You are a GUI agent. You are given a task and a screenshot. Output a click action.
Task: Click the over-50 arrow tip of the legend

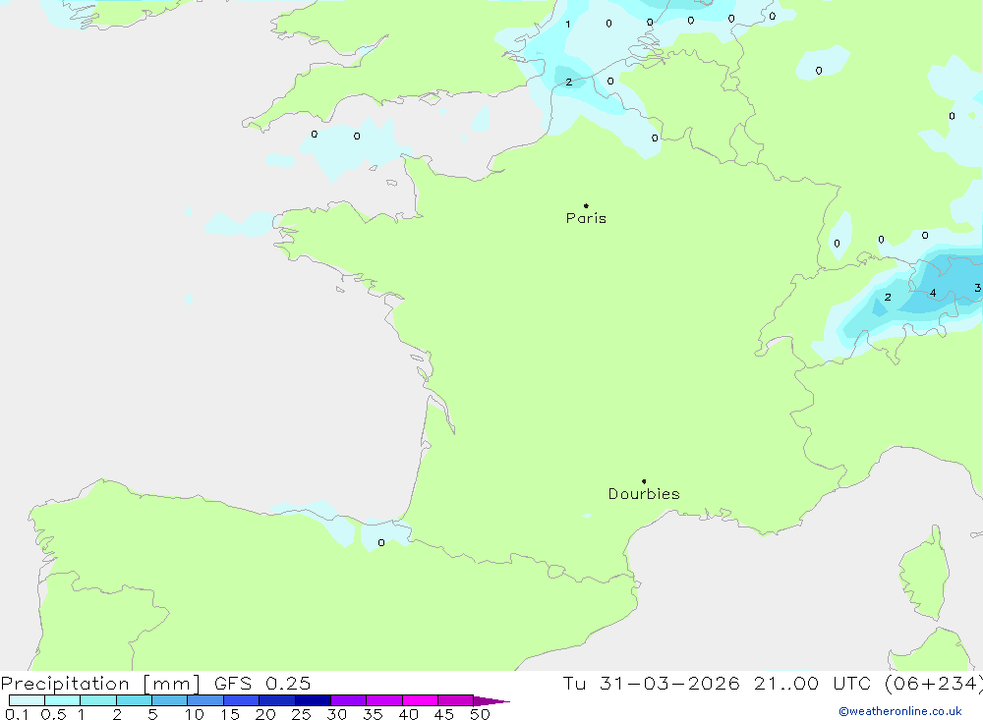click(491, 700)
